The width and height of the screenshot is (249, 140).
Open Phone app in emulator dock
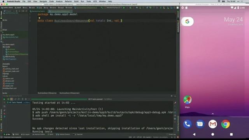(188, 124)
